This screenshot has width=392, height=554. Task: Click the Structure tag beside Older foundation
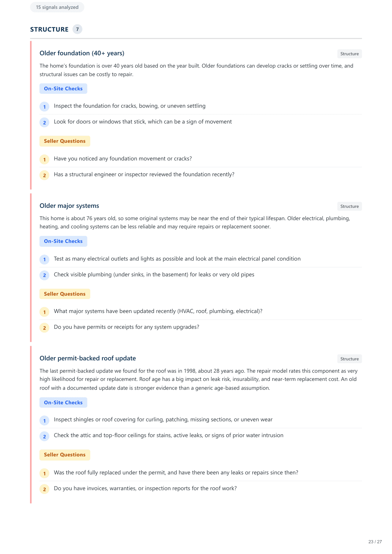(x=349, y=54)
